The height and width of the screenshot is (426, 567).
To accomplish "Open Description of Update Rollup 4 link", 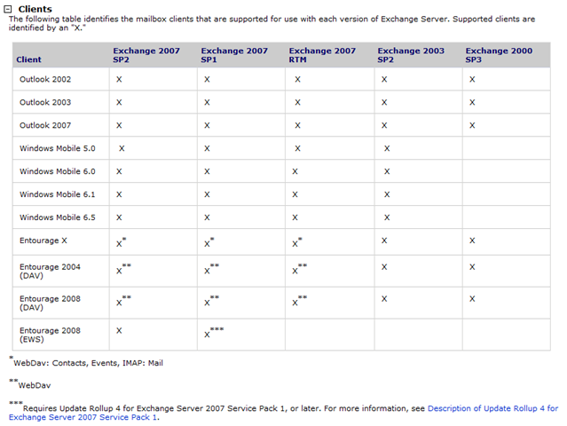I will coord(283,413).
